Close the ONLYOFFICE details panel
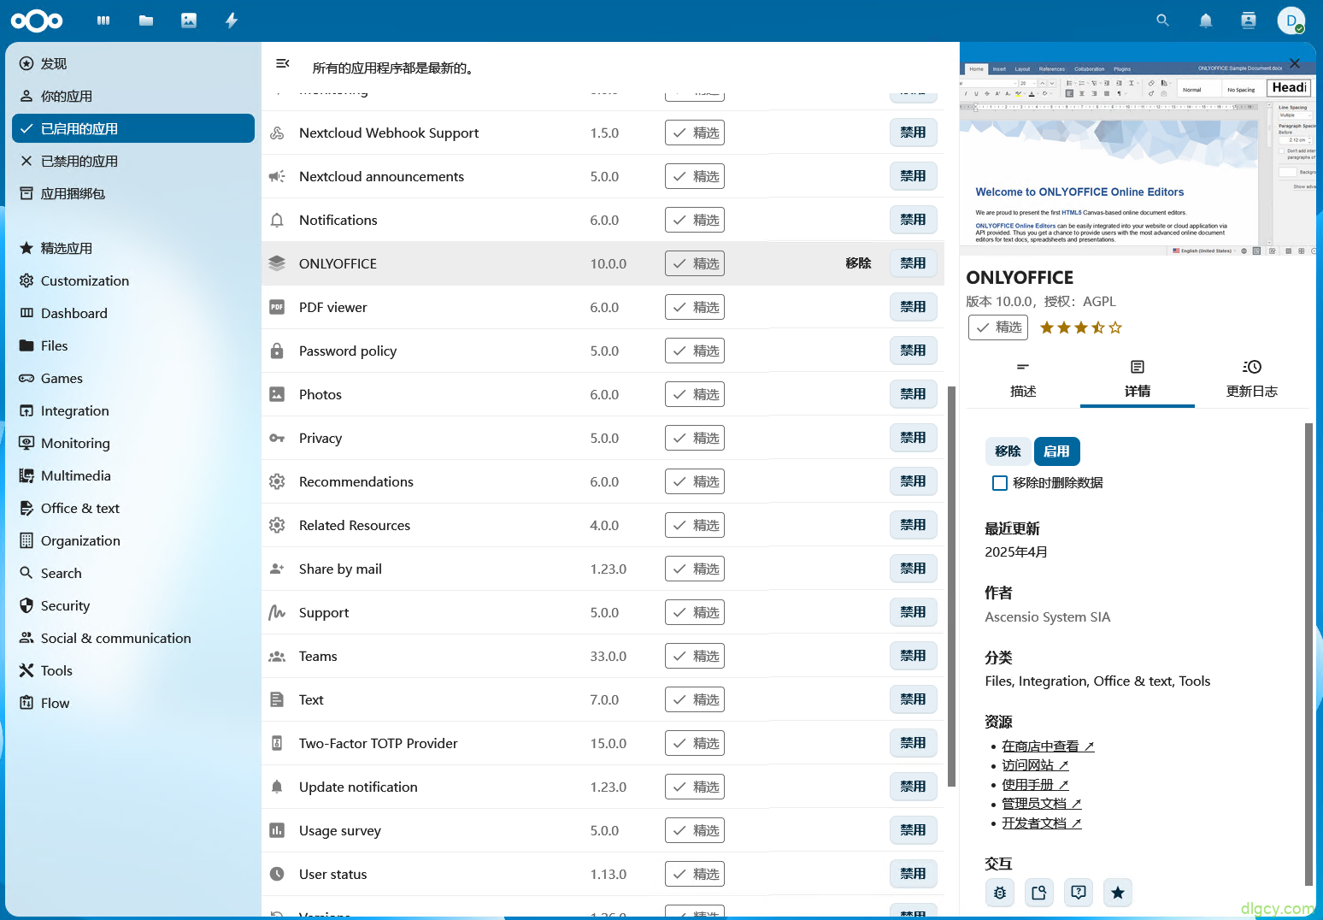This screenshot has width=1323, height=920. coord(1295,63)
